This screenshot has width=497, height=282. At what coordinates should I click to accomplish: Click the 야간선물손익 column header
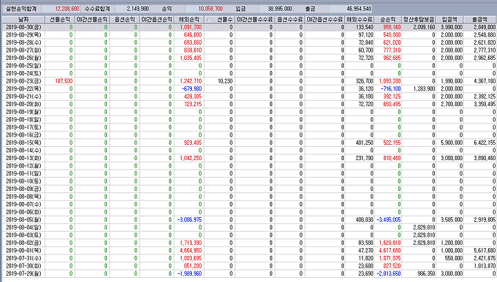tap(92, 19)
